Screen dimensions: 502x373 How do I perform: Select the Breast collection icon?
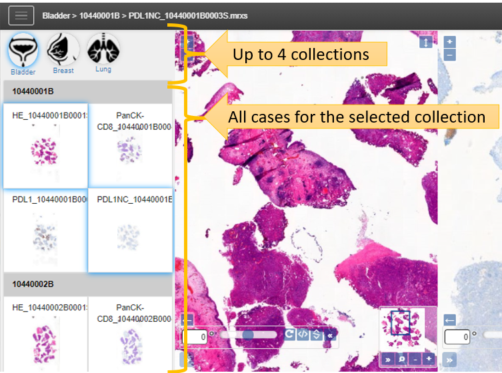coord(63,51)
